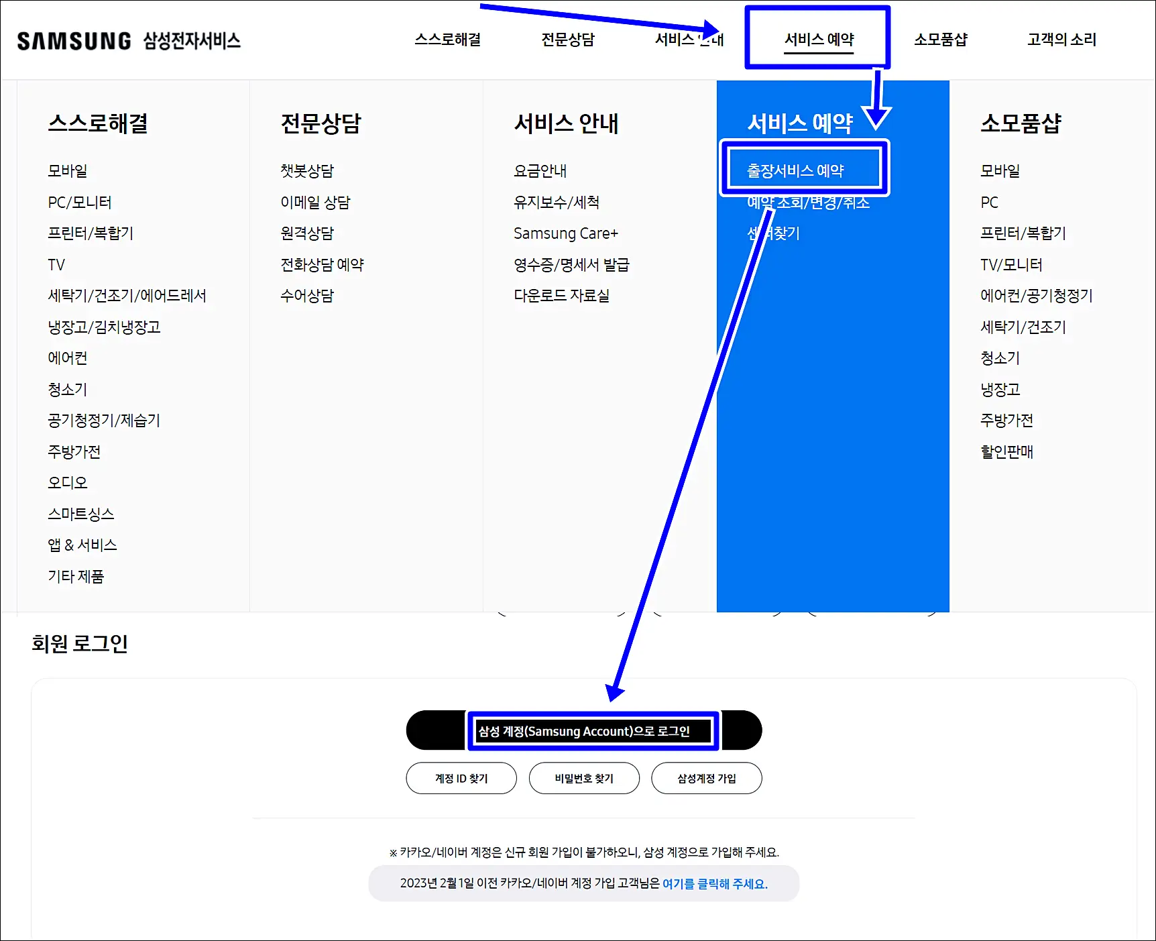The height and width of the screenshot is (941, 1156).
Task: Open 앱 & 서비스 category
Action: (82, 545)
